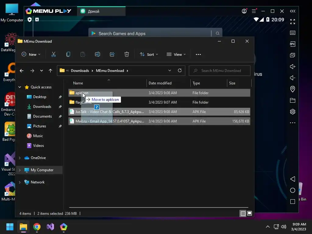The width and height of the screenshot is (312, 234).
Task: Click the Search MEmu Download field
Action: [x=219, y=71]
